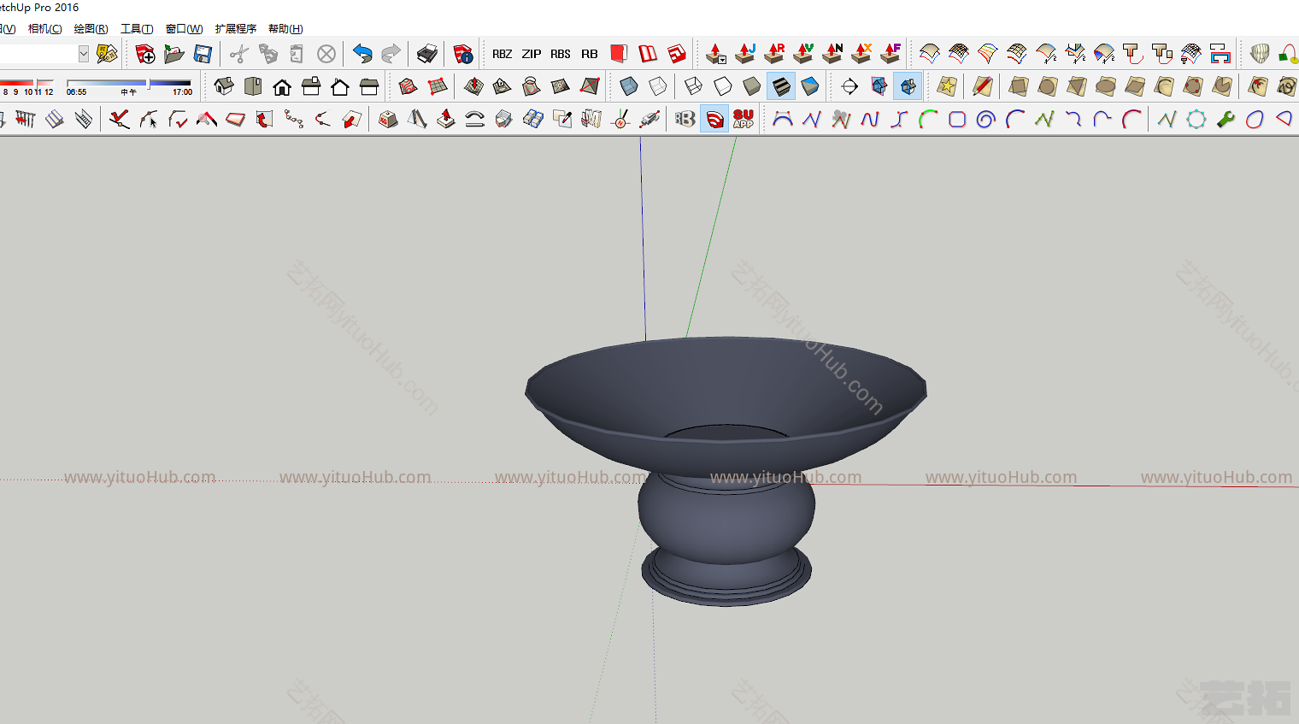Select Normal Push Pull N tool

(832, 54)
